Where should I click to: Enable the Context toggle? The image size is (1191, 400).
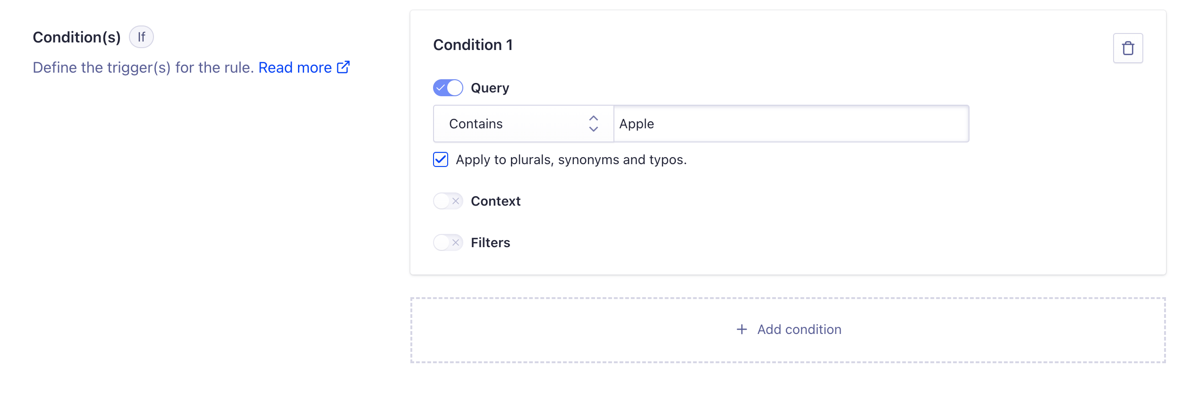[448, 201]
